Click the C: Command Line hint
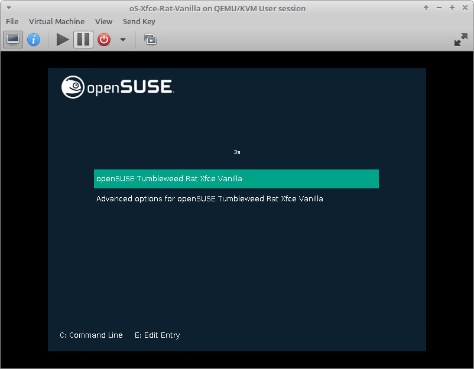The height and width of the screenshot is (369, 474). [91, 335]
